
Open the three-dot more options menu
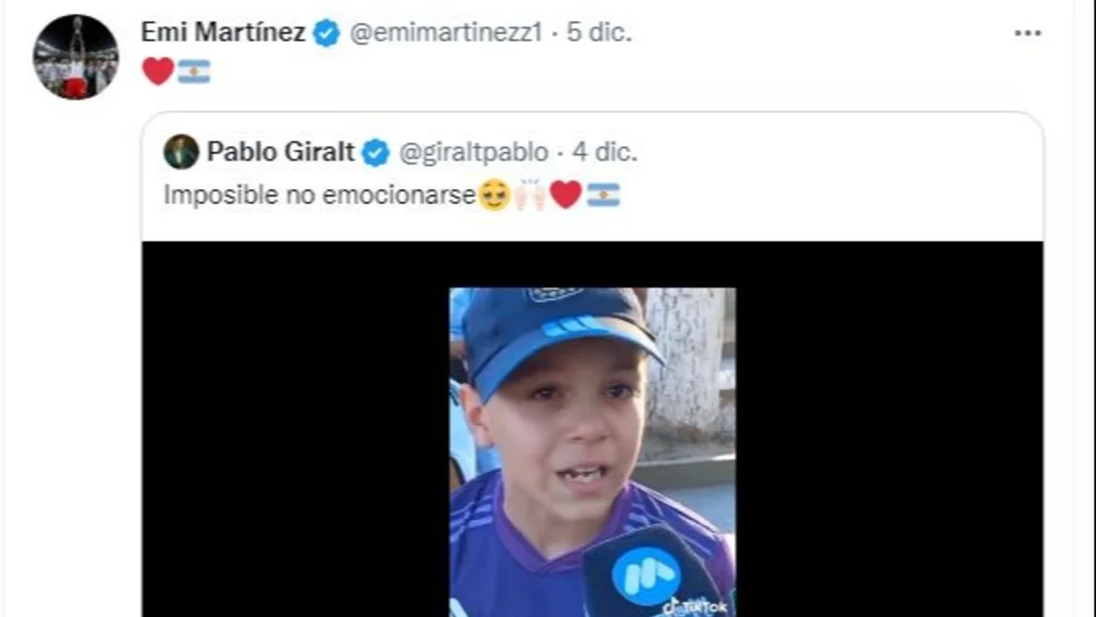click(1028, 33)
